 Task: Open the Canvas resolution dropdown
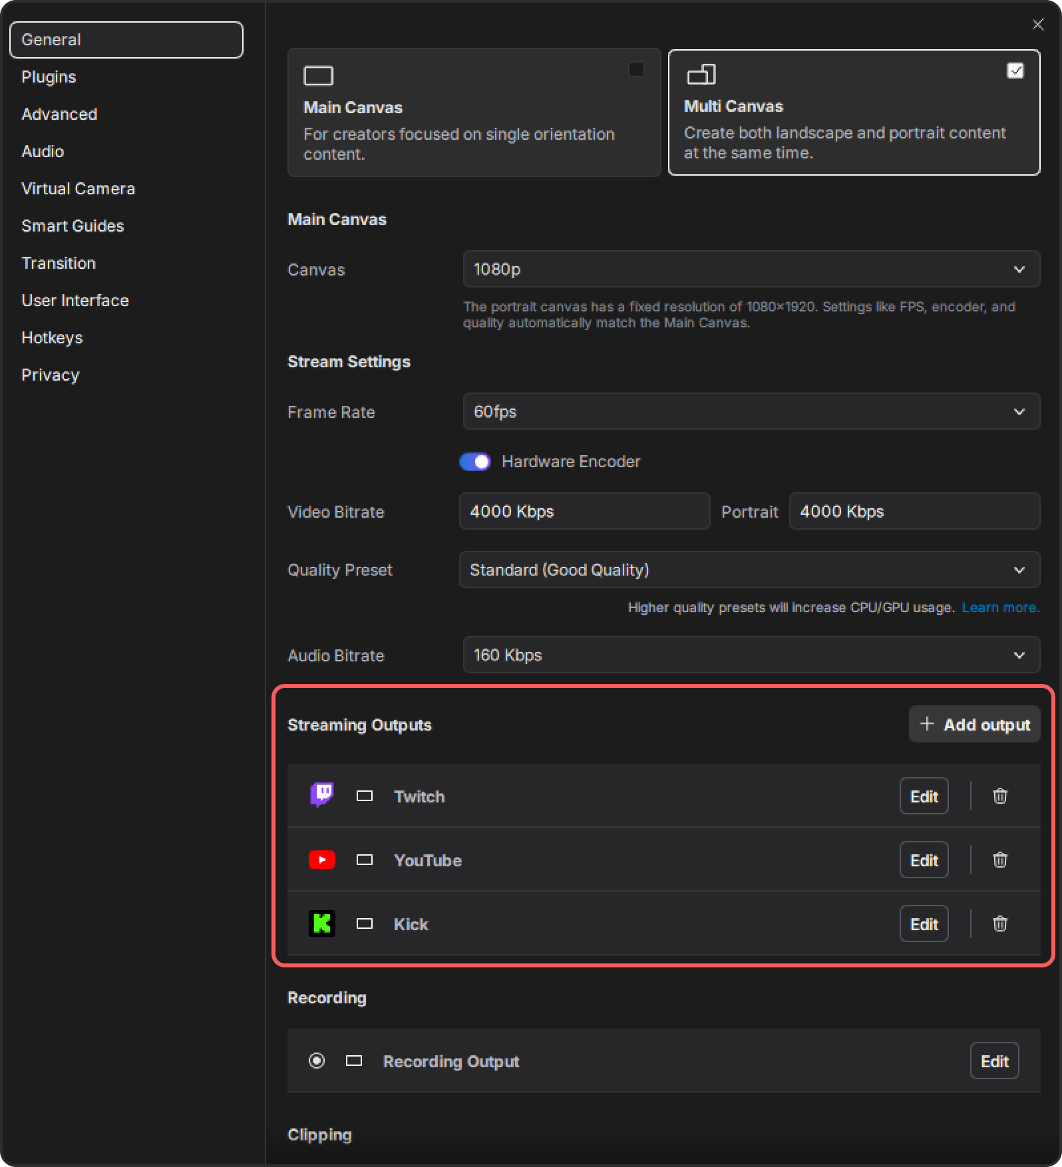click(751, 269)
